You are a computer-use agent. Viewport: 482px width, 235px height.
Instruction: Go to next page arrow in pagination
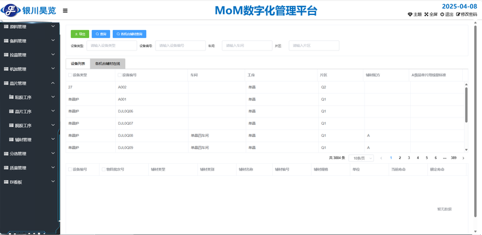[x=463, y=158]
